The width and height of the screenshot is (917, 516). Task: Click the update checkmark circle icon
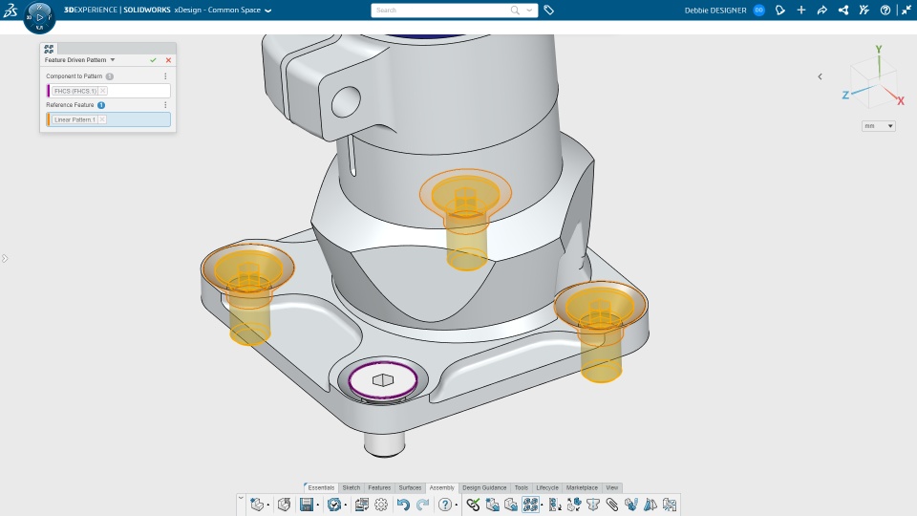pos(334,505)
